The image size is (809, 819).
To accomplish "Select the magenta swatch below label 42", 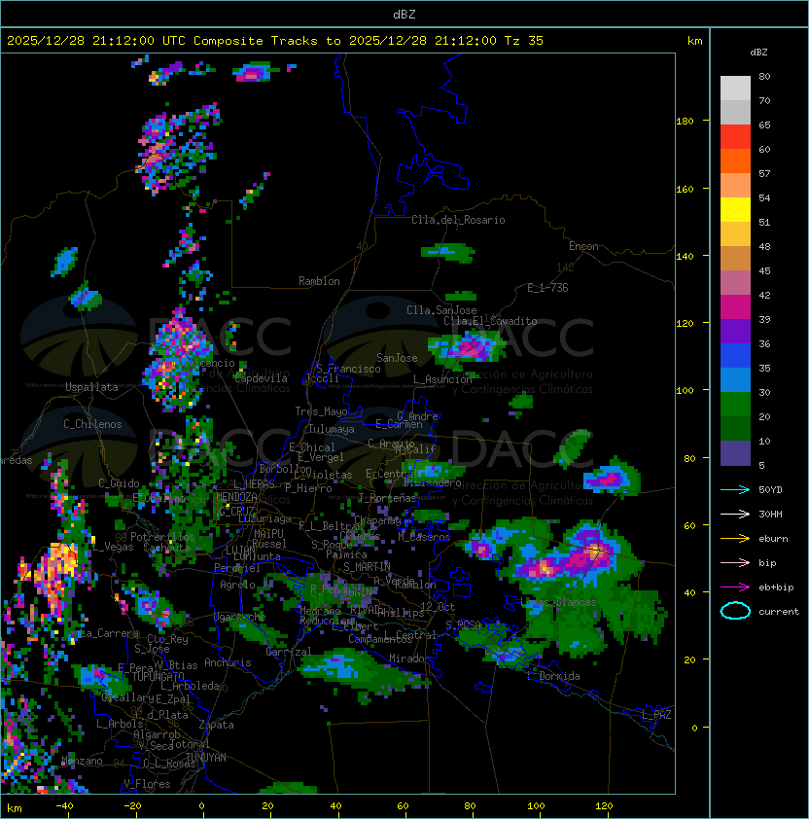I will point(735,307).
